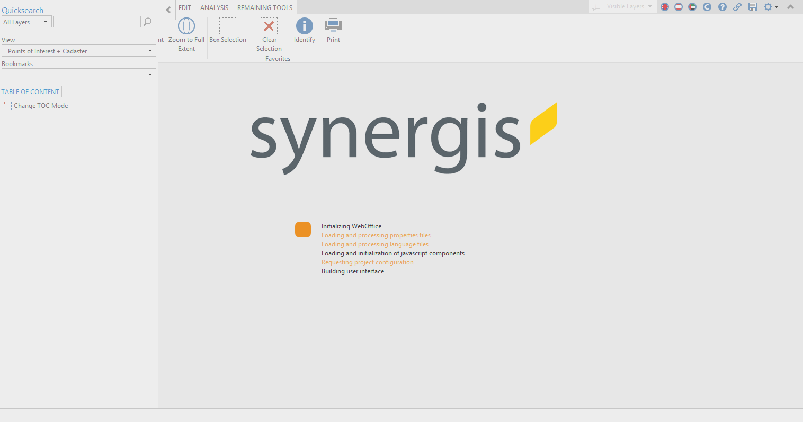This screenshot has height=422, width=803.
Task: Switch language using the British flag icon
Action: pyautogui.click(x=664, y=7)
